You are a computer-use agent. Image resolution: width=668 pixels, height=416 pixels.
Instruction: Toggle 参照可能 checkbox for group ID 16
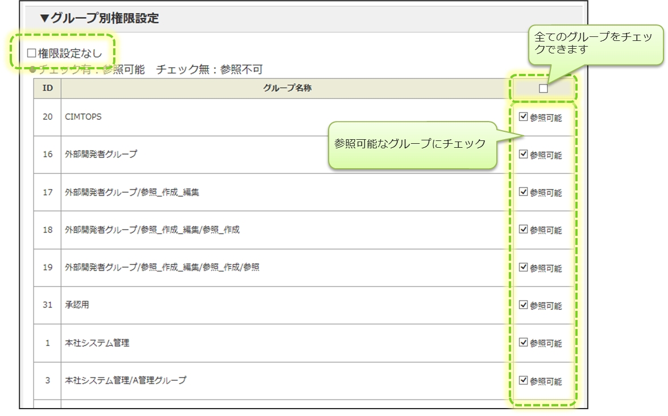click(x=524, y=155)
